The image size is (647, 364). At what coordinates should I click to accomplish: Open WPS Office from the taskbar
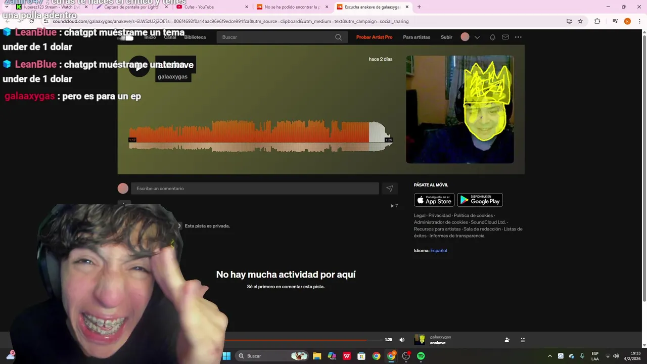(x=347, y=356)
